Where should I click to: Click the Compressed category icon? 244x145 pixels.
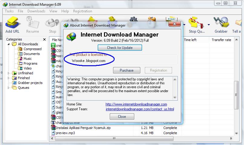click(x=20, y=49)
